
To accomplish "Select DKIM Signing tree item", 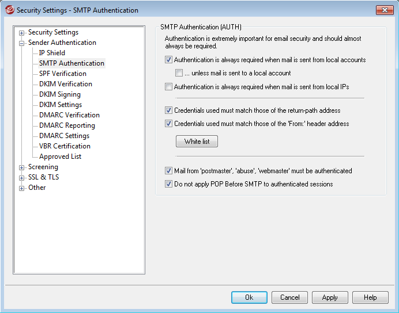I will tap(60, 94).
